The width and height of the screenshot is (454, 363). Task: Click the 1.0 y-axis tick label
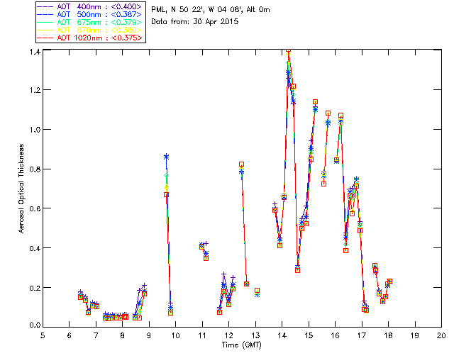point(35,130)
